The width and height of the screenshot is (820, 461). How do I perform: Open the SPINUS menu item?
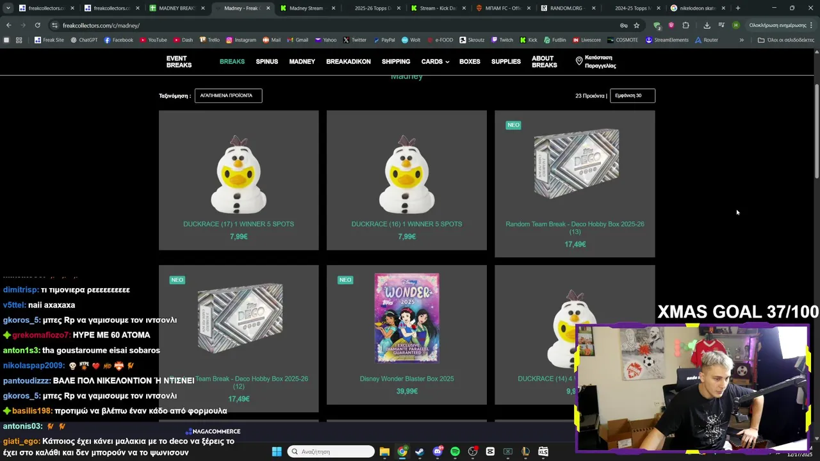pyautogui.click(x=266, y=61)
